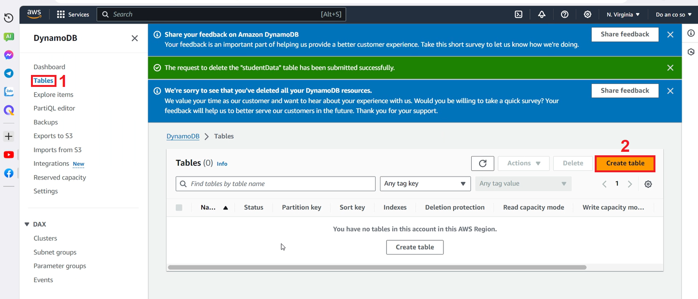The width and height of the screenshot is (698, 299).
Task: Open table preferences gear icon
Action: tap(648, 184)
